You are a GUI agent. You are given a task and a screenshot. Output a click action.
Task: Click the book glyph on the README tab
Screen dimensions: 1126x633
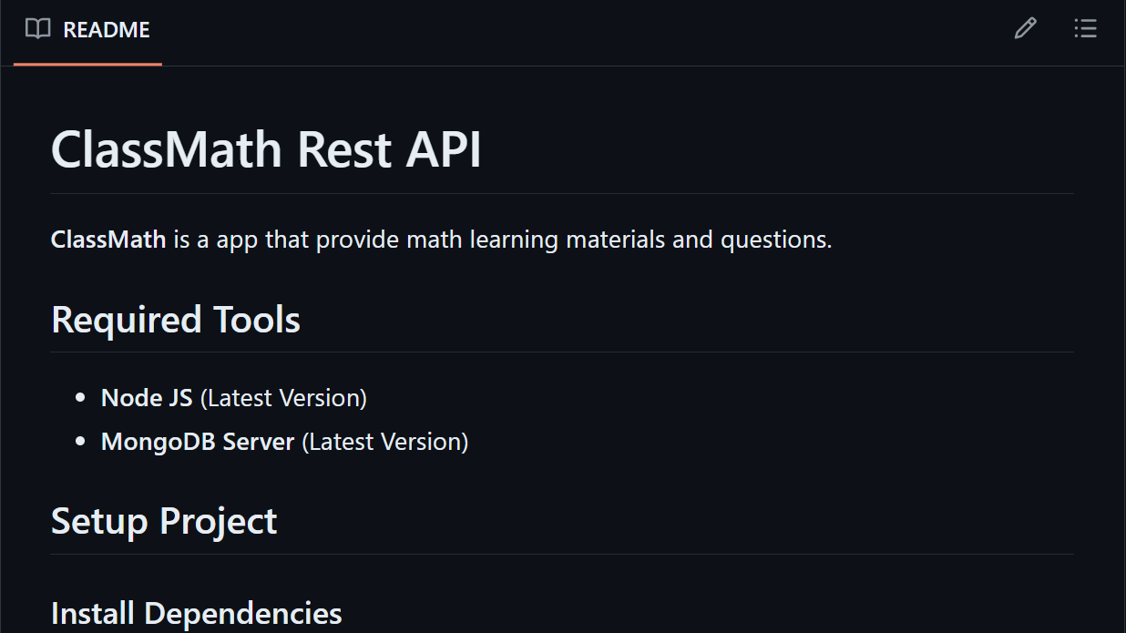(38, 28)
